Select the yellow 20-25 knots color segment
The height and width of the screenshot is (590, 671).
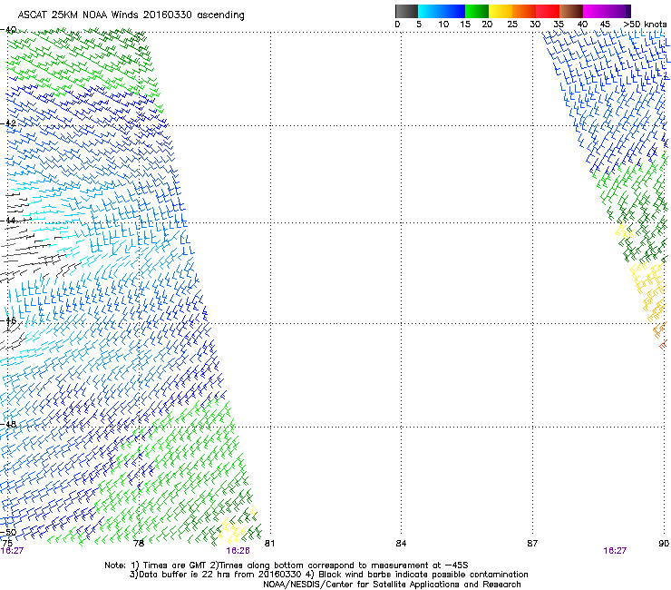[501, 11]
